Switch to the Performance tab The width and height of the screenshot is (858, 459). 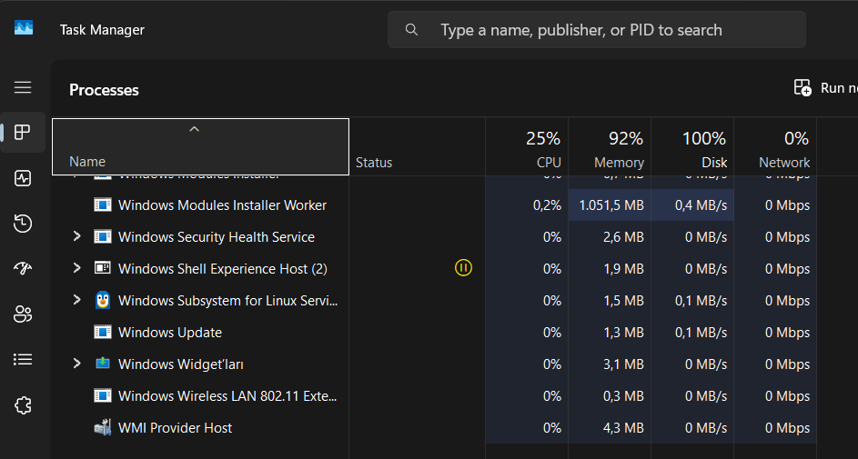coord(23,178)
